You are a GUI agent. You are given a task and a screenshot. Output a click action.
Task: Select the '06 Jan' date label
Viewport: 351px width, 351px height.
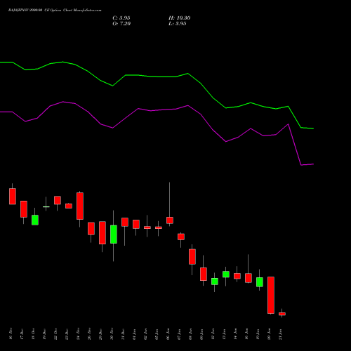coord(168,333)
